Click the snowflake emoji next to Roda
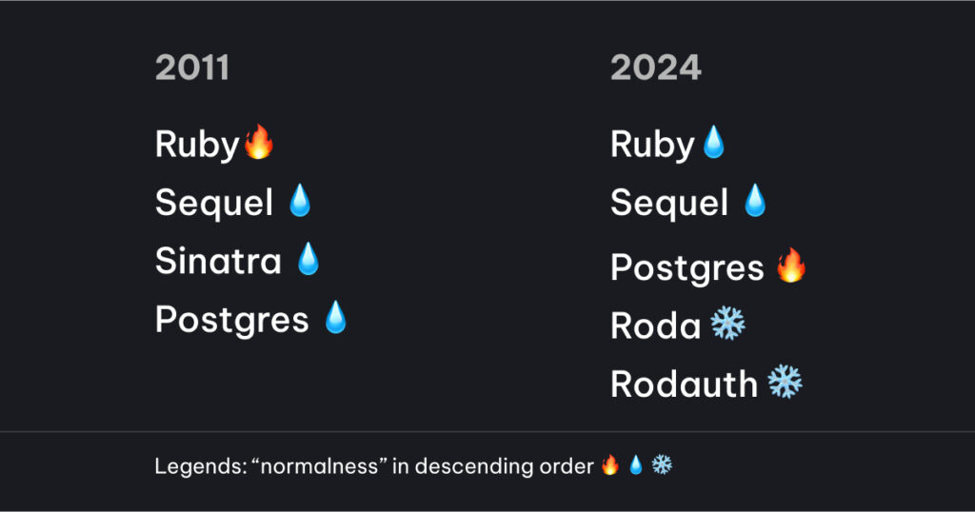975x512 pixels. (x=728, y=325)
